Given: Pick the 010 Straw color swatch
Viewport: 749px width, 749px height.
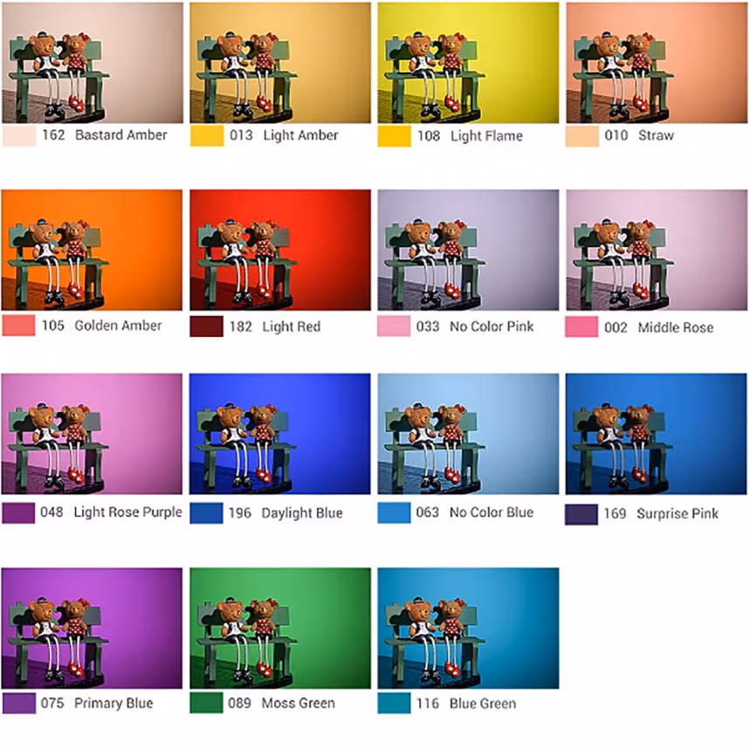Looking at the screenshot, I should [x=582, y=136].
